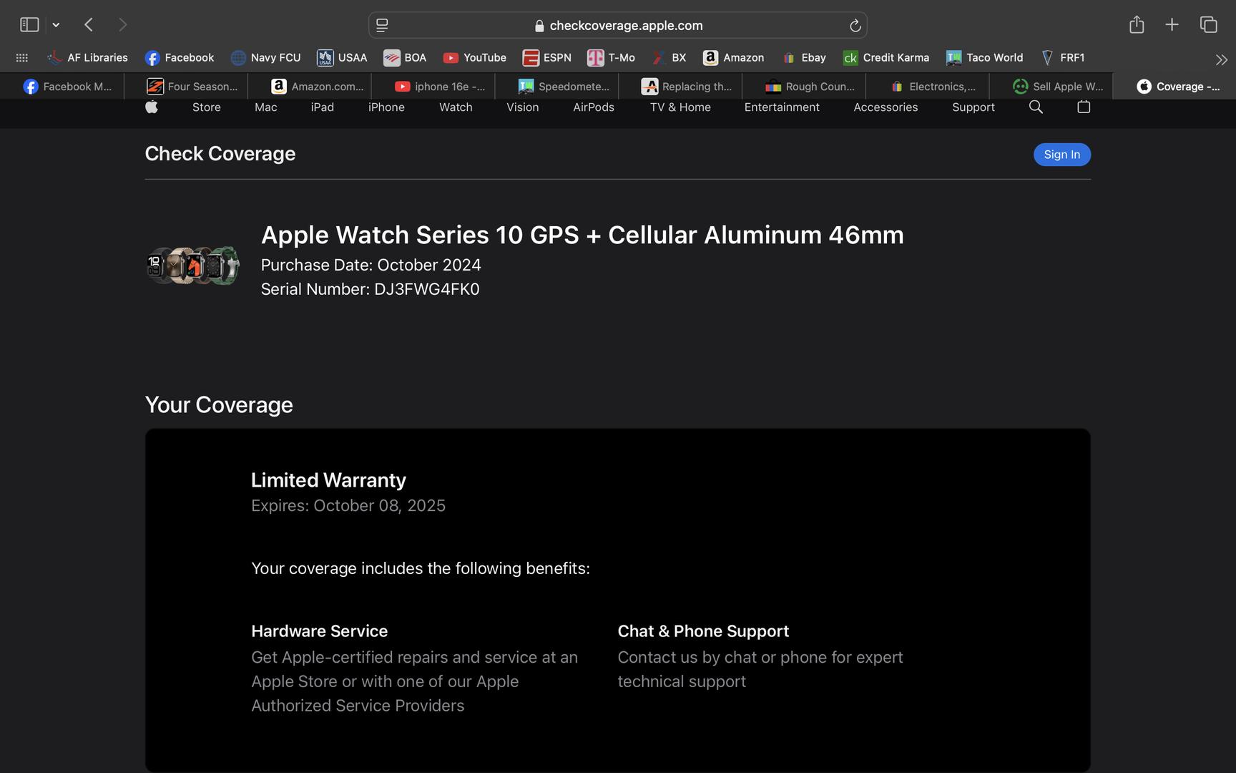Open Credit Karma bookmark
This screenshot has height=773, width=1236.
[x=886, y=58]
